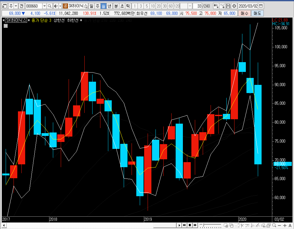Edit the bar count field showing 33
Screen dimensions: 294x229
coord(197,6)
